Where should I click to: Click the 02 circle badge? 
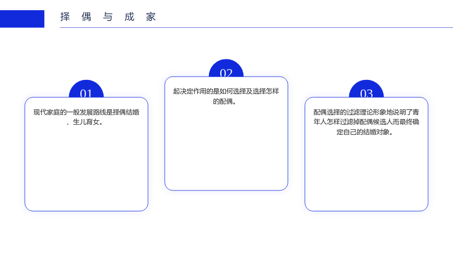click(226, 69)
